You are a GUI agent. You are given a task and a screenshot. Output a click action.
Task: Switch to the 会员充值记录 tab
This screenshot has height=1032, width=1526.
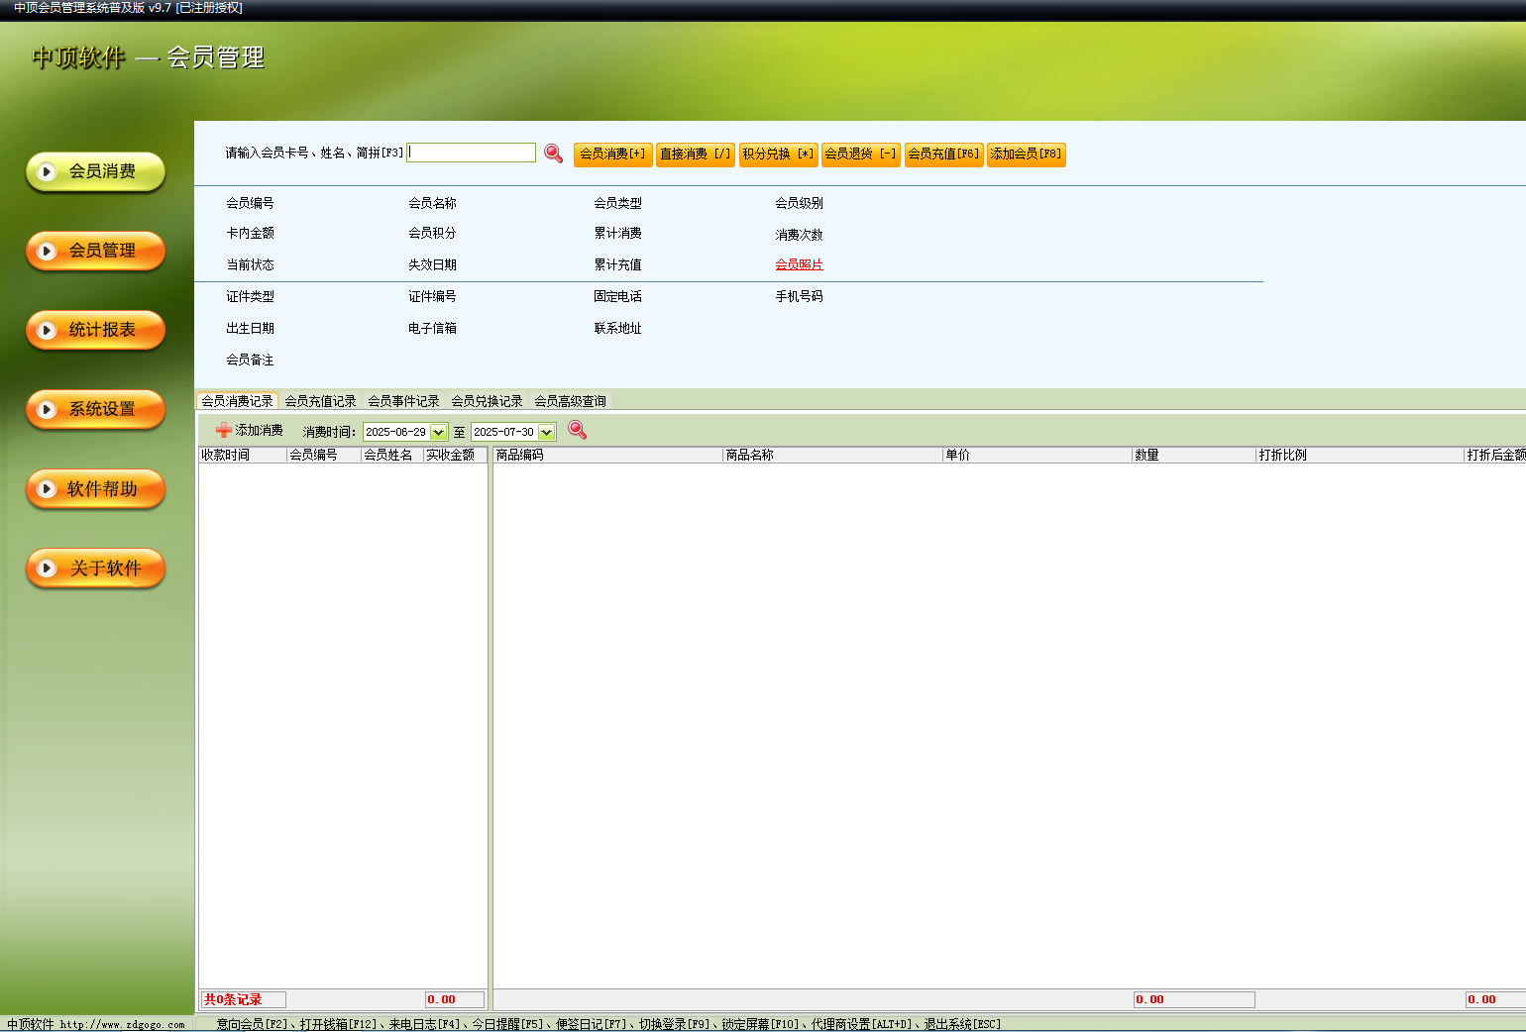(320, 401)
